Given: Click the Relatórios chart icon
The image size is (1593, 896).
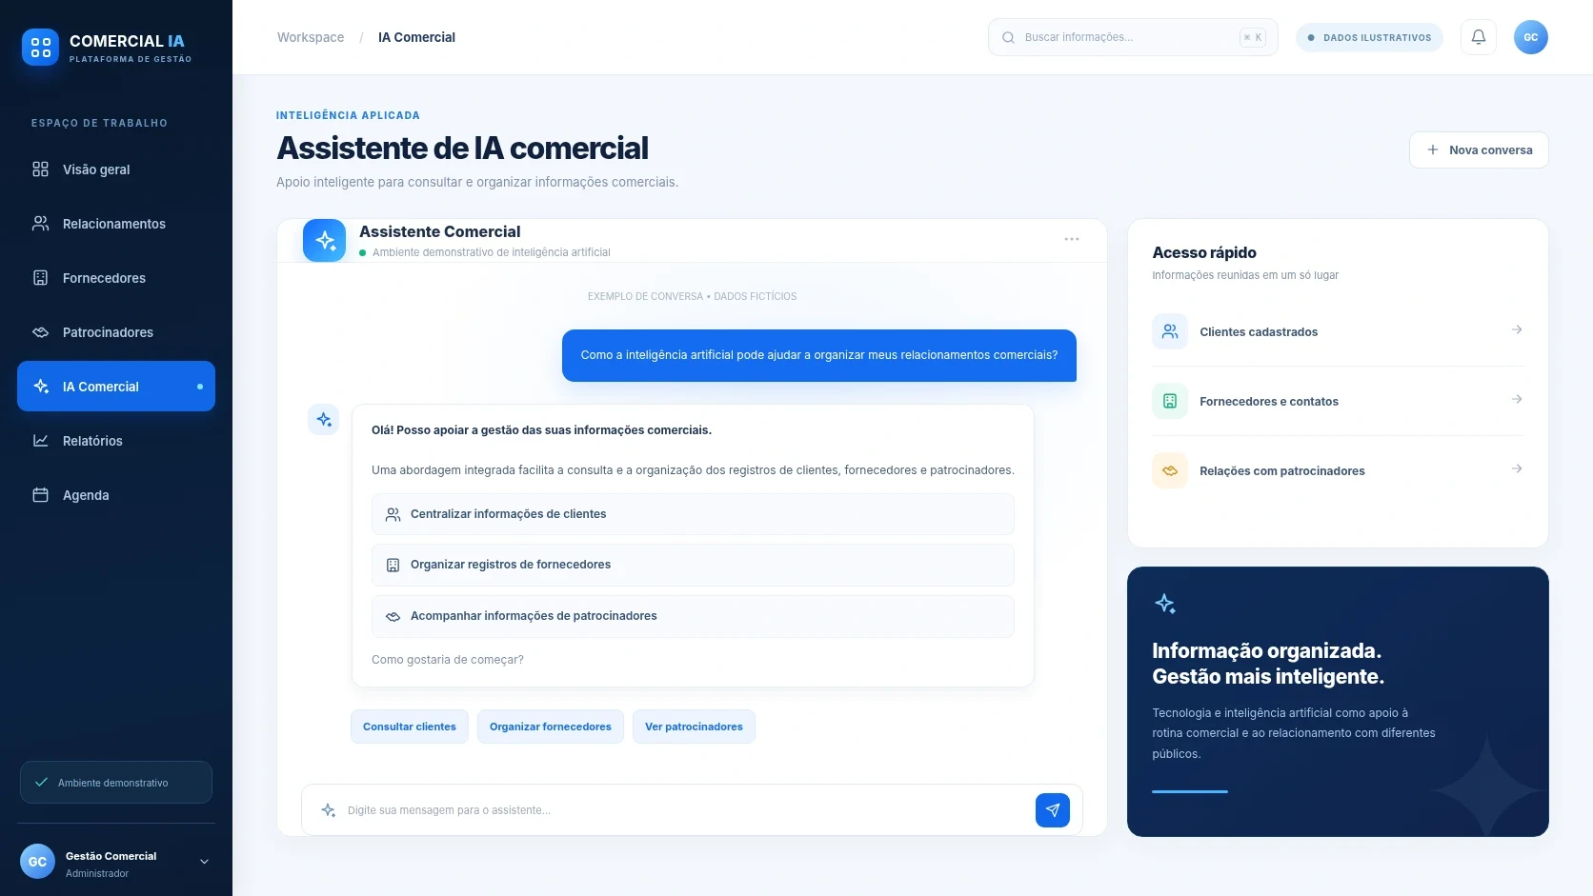Looking at the screenshot, I should click(40, 441).
